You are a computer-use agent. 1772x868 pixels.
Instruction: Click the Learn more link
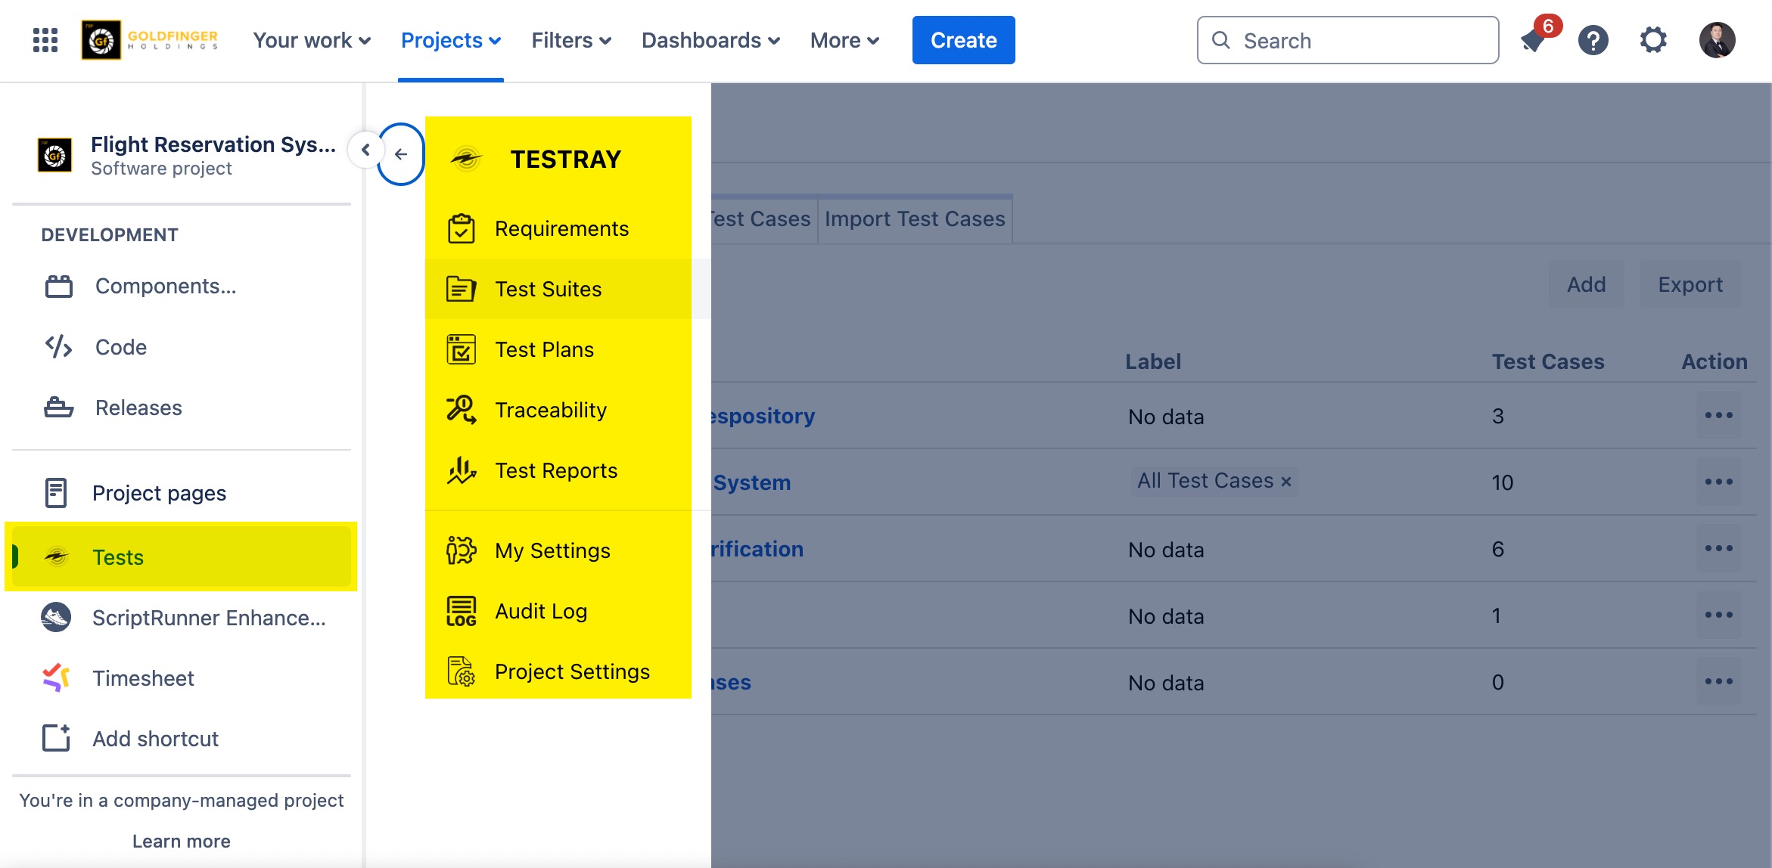point(181,841)
